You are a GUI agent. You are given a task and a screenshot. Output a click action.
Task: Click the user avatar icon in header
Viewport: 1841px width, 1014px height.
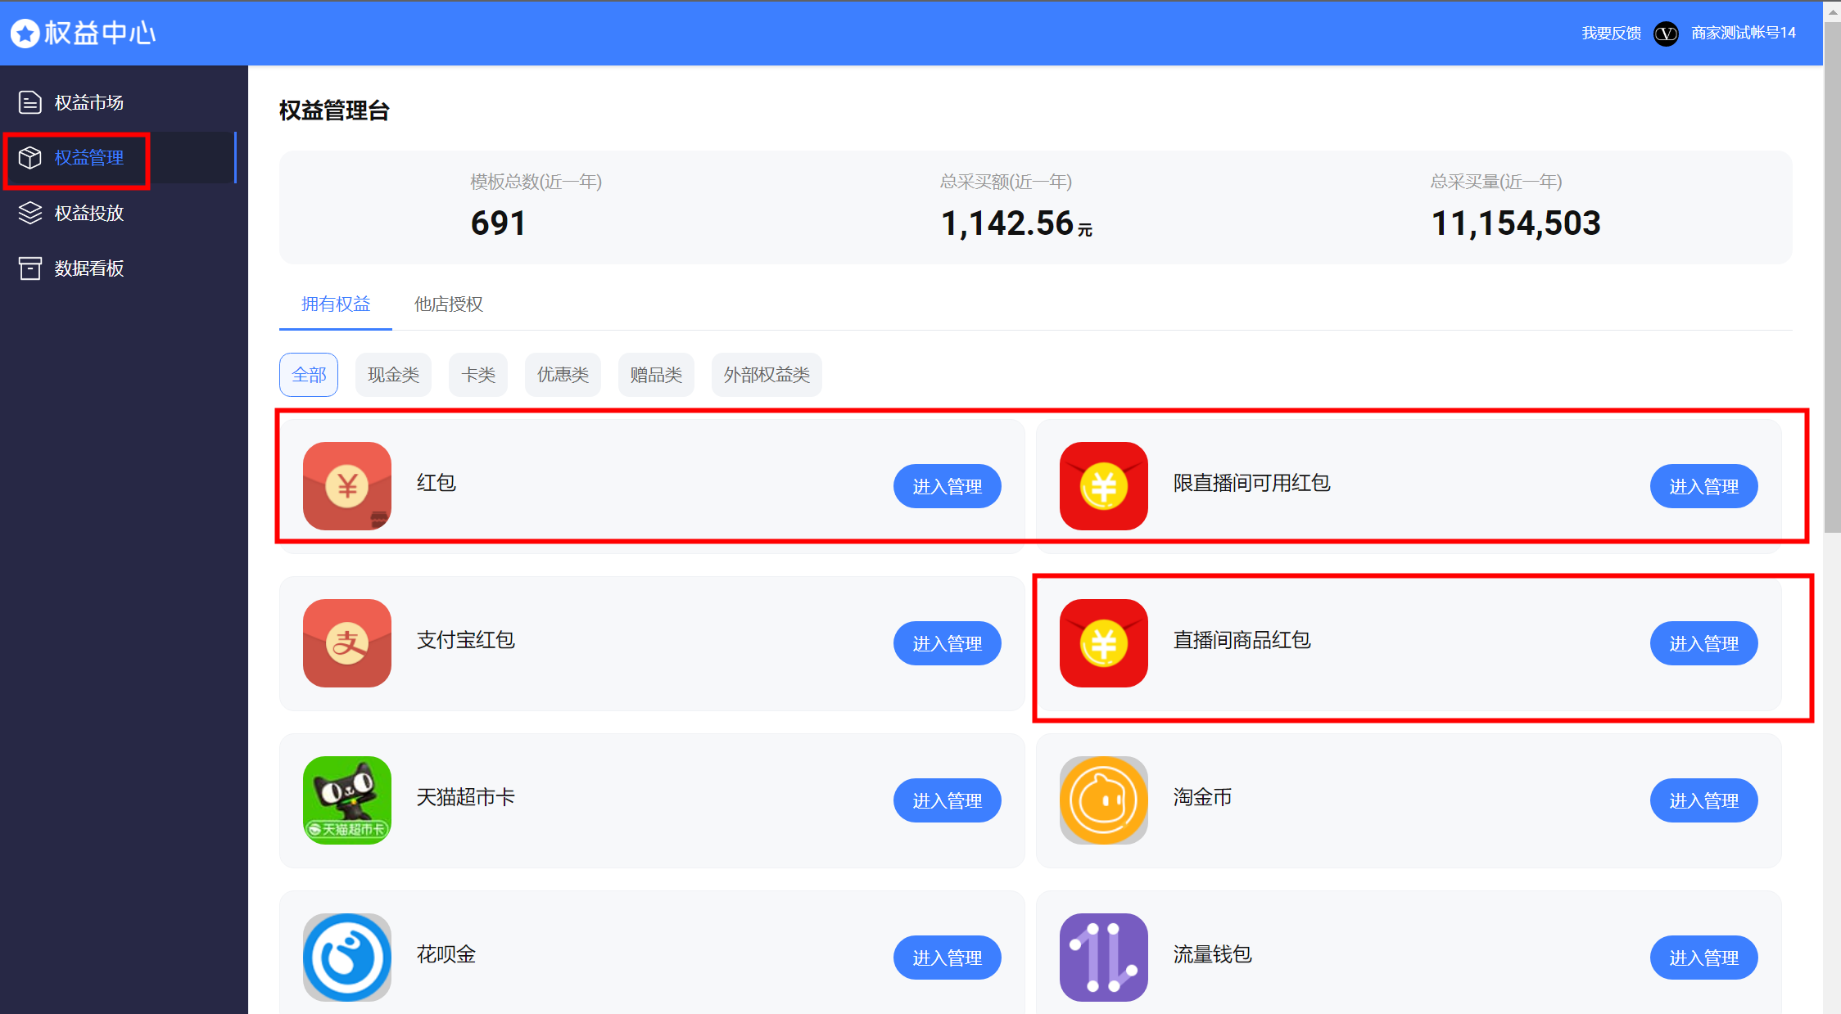[x=1666, y=34]
